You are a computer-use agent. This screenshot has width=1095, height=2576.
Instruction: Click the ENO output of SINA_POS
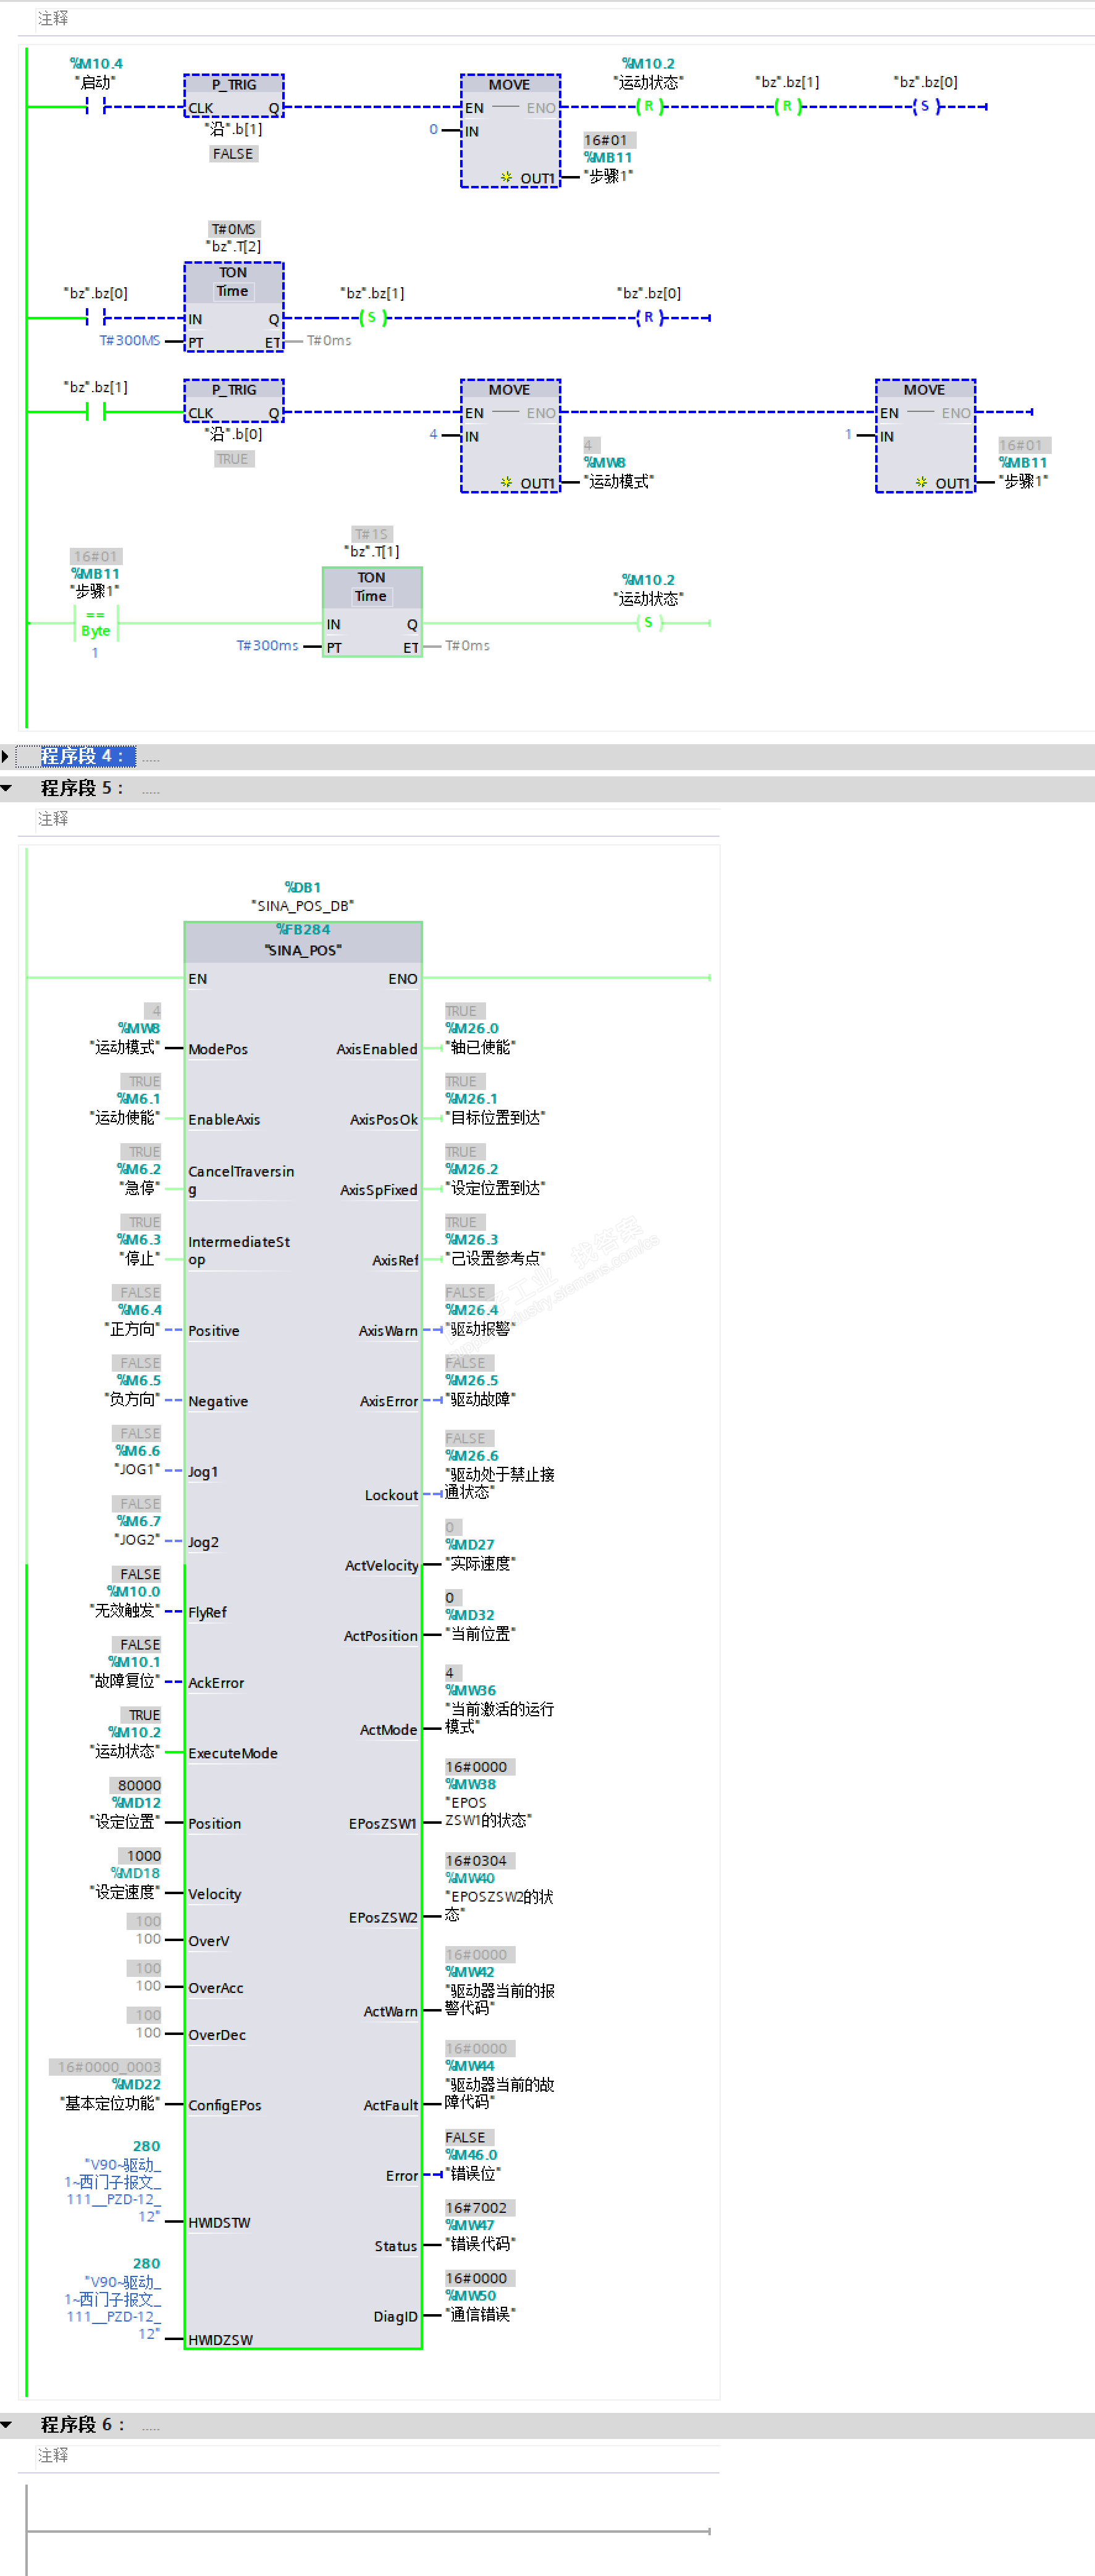(x=403, y=978)
